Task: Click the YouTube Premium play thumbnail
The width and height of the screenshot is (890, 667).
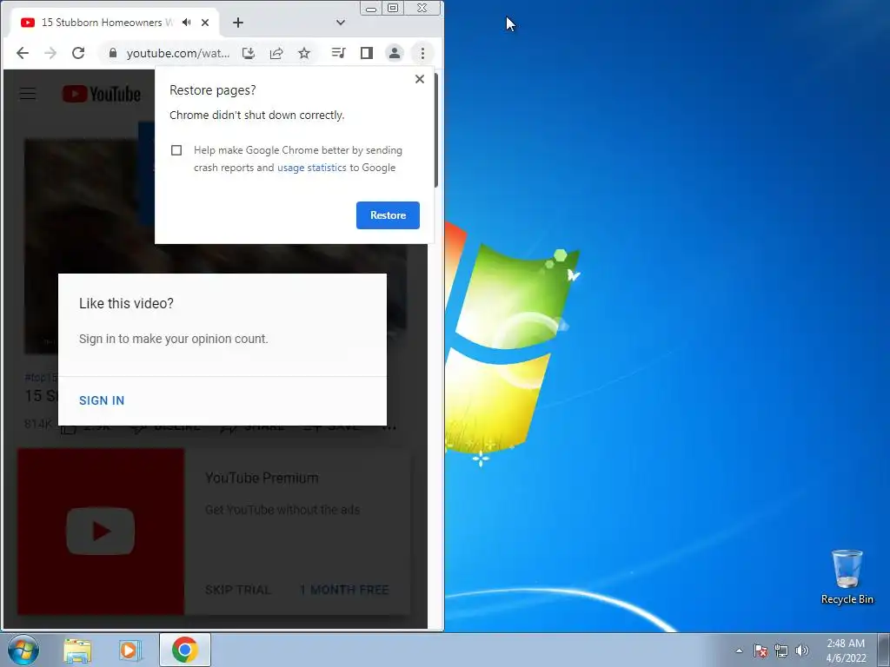Action: tap(101, 532)
